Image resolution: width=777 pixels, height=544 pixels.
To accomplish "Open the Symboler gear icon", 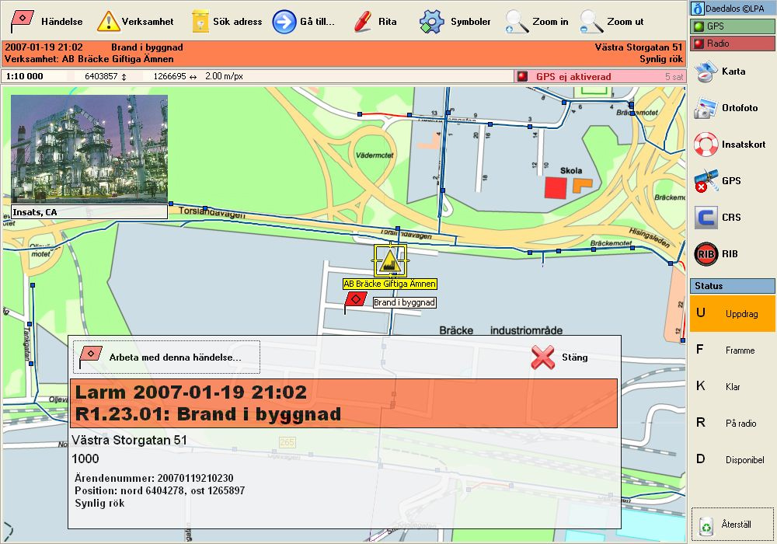I will (431, 21).
